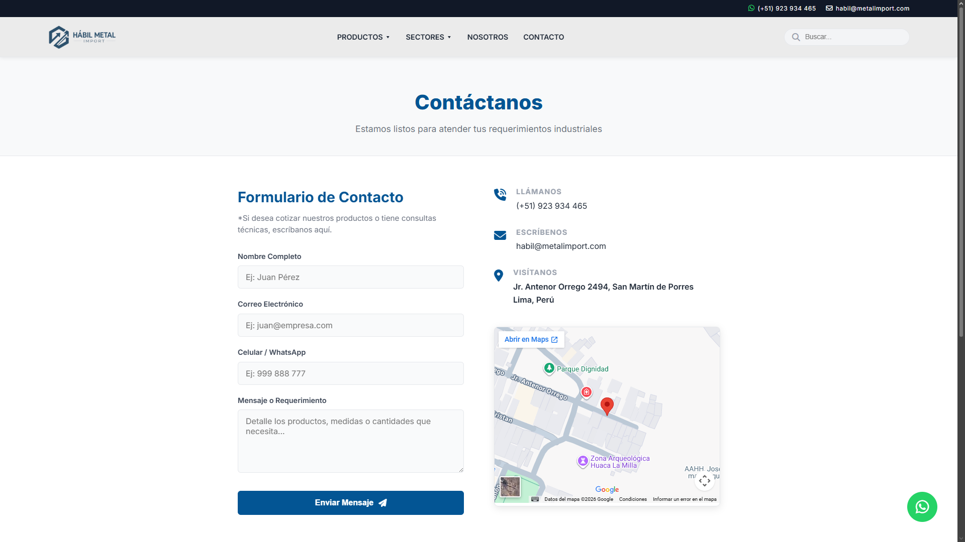Click the keyboard shortcuts icon on the map
965x542 pixels.
pos(536,499)
